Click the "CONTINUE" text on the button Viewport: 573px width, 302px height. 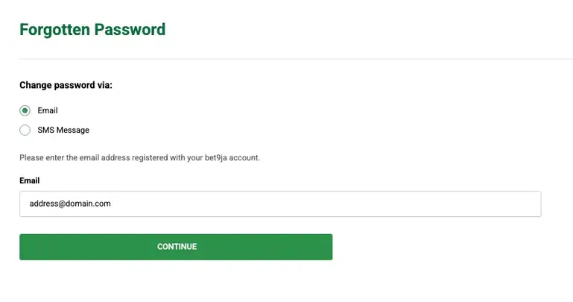coord(177,247)
